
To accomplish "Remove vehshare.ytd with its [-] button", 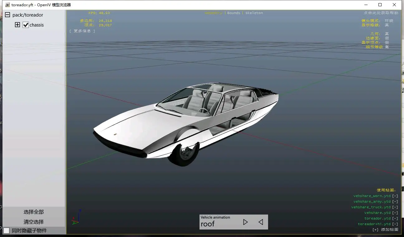I will (x=395, y=213).
